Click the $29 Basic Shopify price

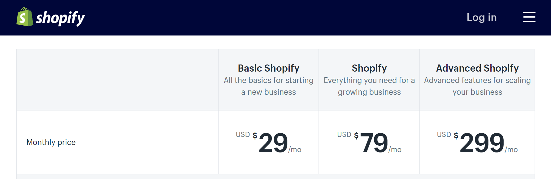coord(273,143)
